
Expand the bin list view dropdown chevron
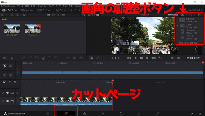(x=6, y=15)
